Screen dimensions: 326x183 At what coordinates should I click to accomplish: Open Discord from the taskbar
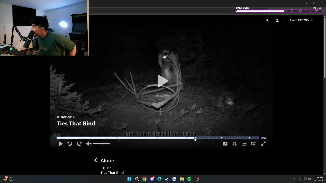coord(152,179)
